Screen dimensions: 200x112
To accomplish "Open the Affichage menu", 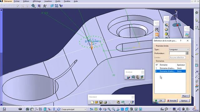I will pos(37,1).
